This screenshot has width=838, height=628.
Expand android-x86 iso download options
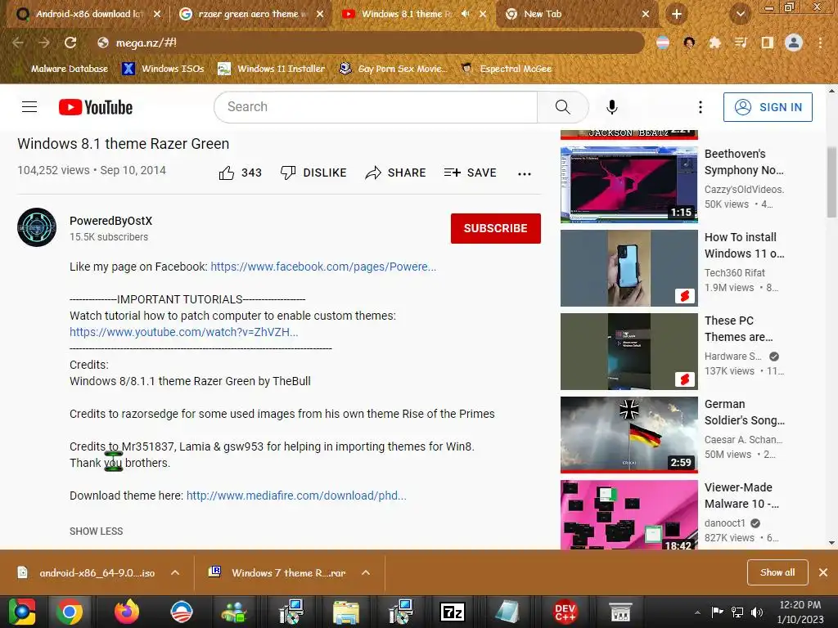pyautogui.click(x=175, y=572)
